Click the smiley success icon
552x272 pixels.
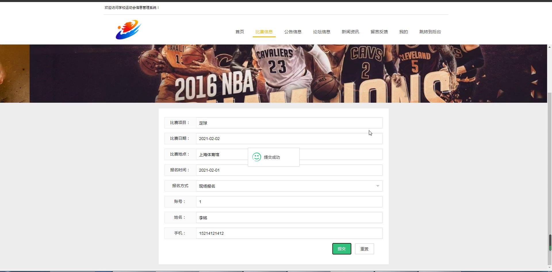click(x=257, y=157)
